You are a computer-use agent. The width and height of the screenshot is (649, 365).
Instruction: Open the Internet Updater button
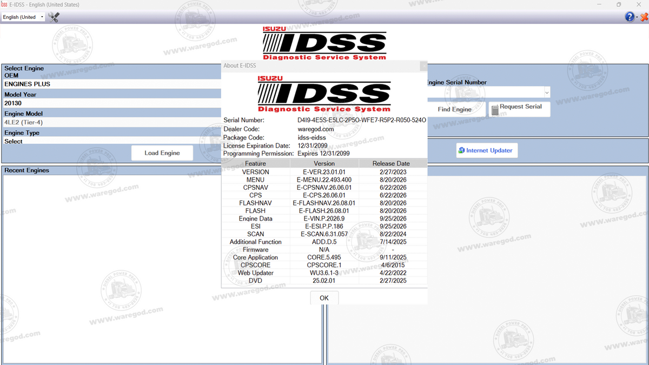click(x=487, y=150)
